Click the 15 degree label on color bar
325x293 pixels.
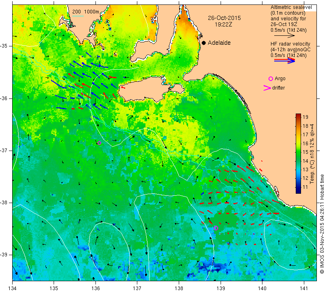click(x=305, y=152)
